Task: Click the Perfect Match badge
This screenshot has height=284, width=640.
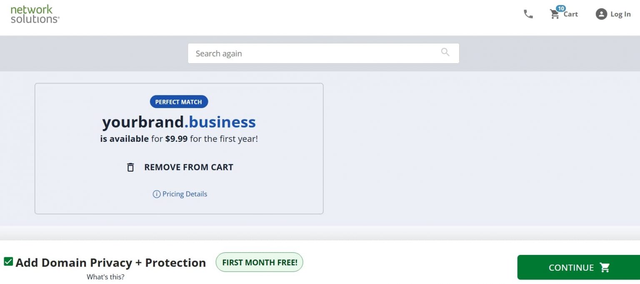Action: point(179,101)
